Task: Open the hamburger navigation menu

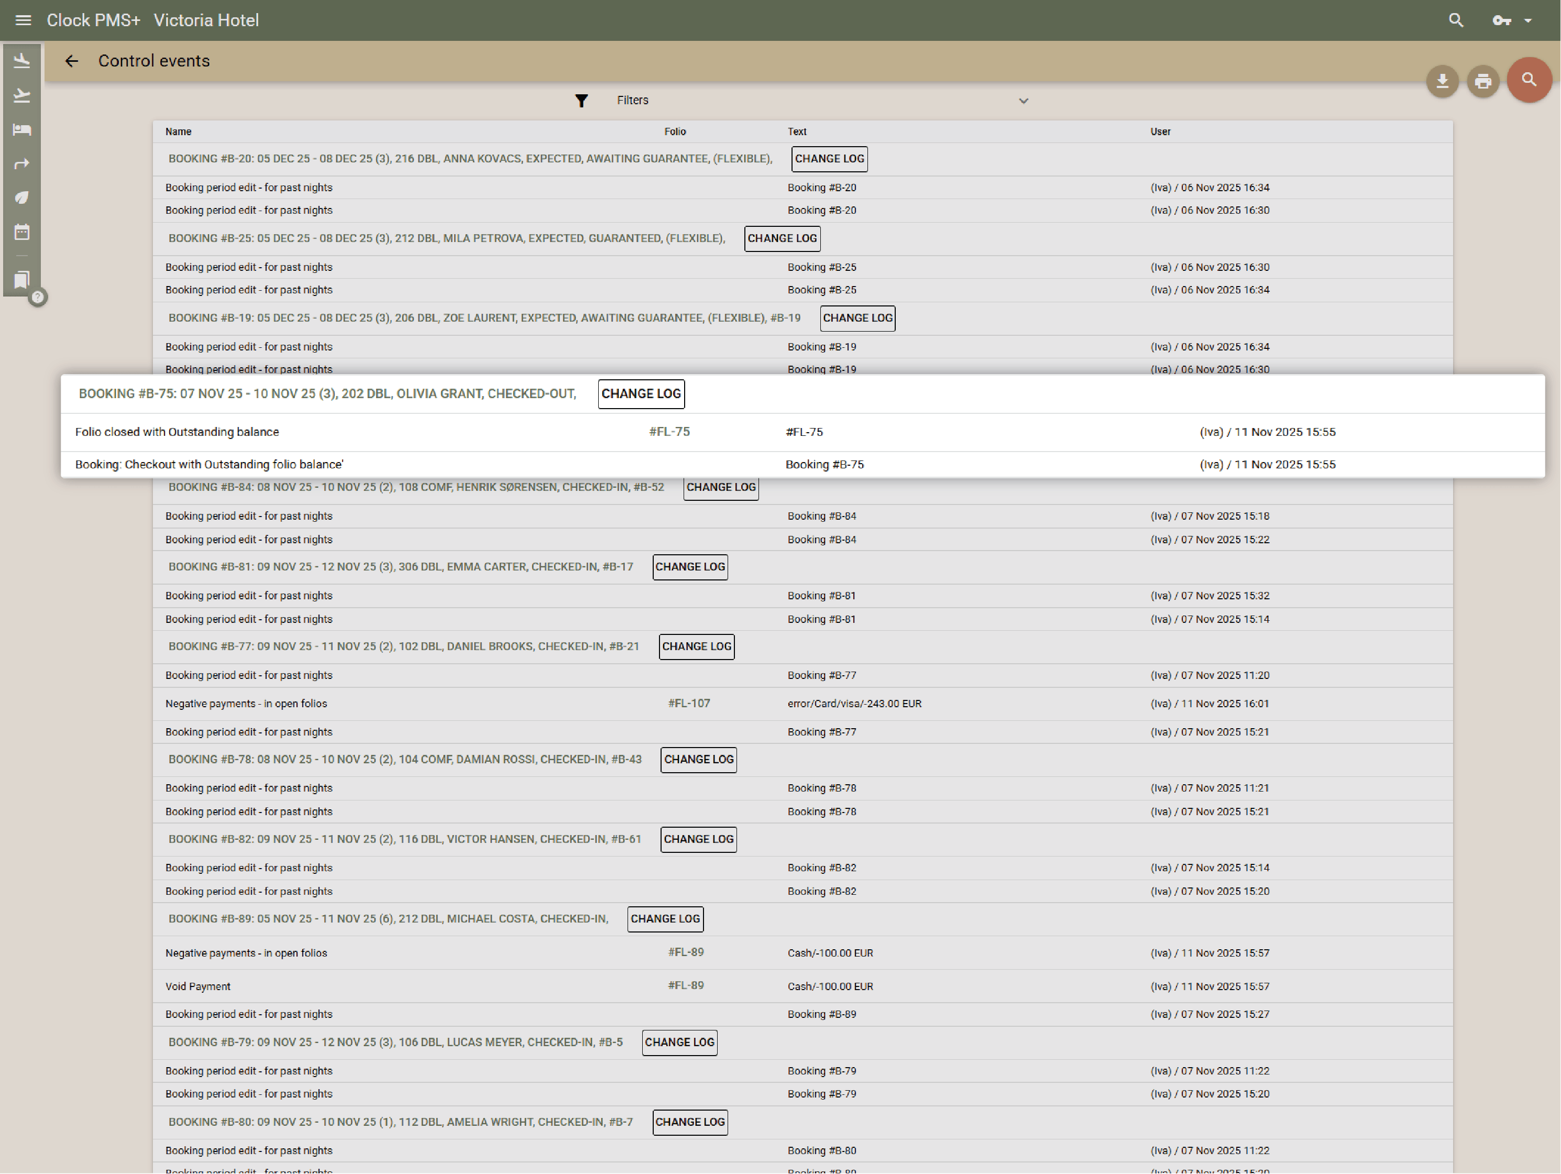Action: [x=23, y=20]
